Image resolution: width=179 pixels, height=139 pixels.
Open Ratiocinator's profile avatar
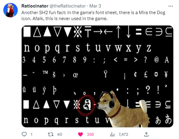point(11,10)
